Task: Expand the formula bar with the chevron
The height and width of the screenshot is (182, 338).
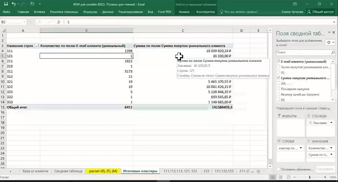Action: tap(334, 22)
